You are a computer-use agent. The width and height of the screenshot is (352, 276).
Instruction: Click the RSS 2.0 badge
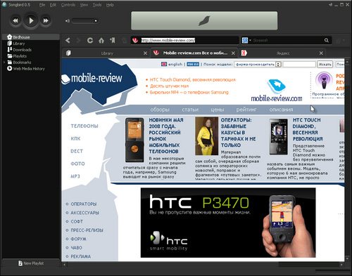193,64
